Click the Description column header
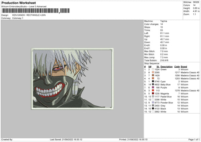Viewport: 201px width, 142px height. tap(166, 67)
